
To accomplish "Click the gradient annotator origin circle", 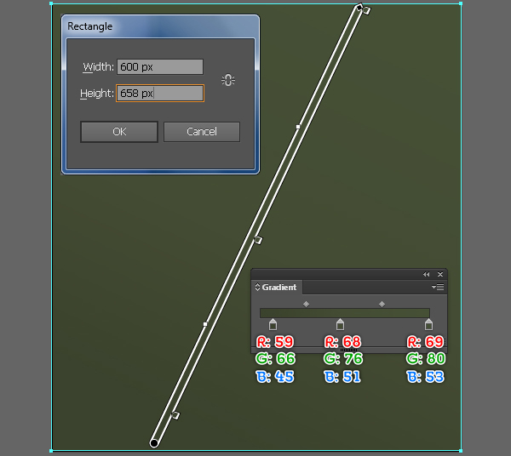I will pos(154,443).
